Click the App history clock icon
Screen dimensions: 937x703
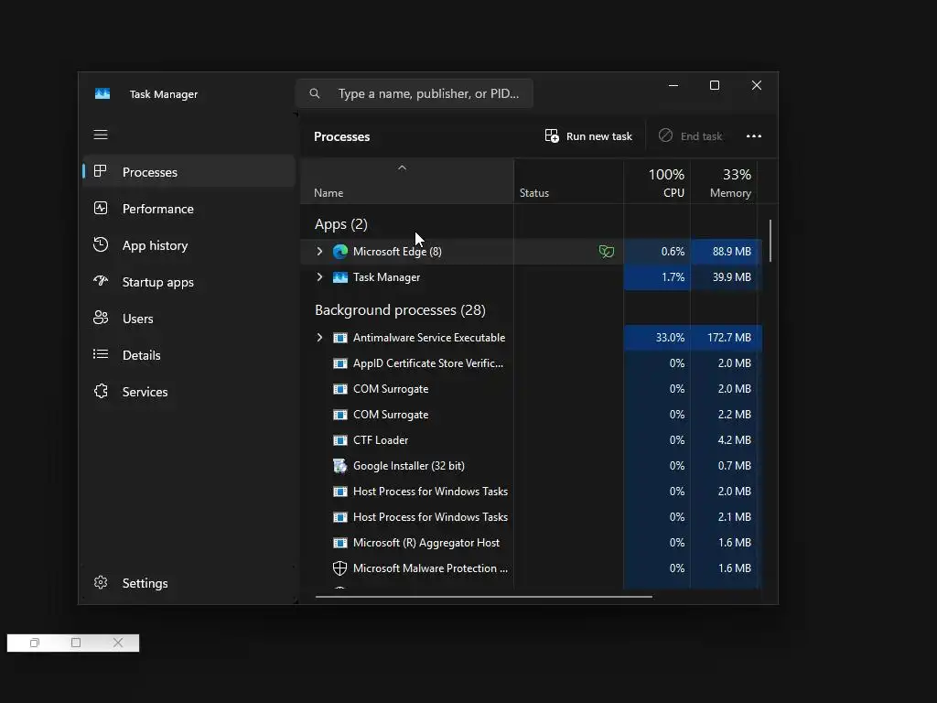point(101,244)
